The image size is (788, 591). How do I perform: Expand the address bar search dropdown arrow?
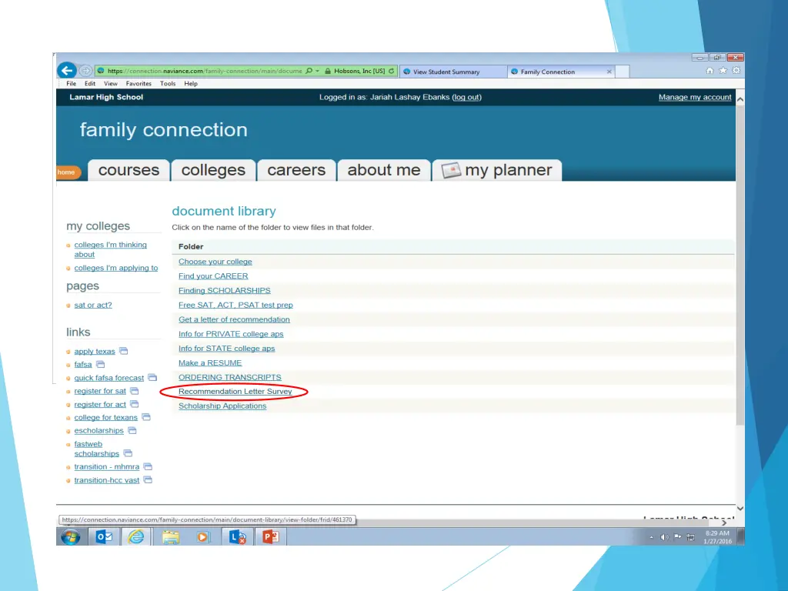[x=318, y=72]
